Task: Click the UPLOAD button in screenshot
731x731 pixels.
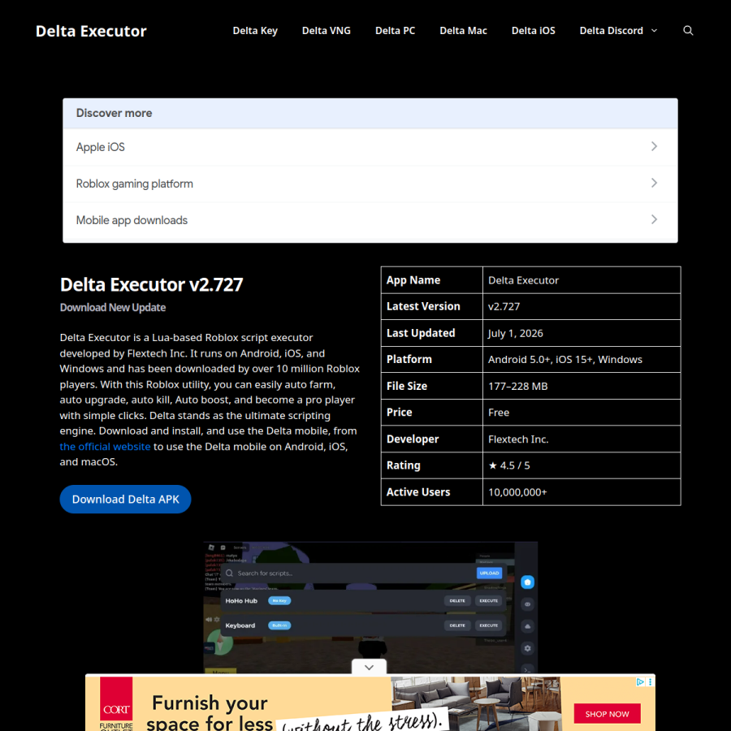Action: [489, 573]
